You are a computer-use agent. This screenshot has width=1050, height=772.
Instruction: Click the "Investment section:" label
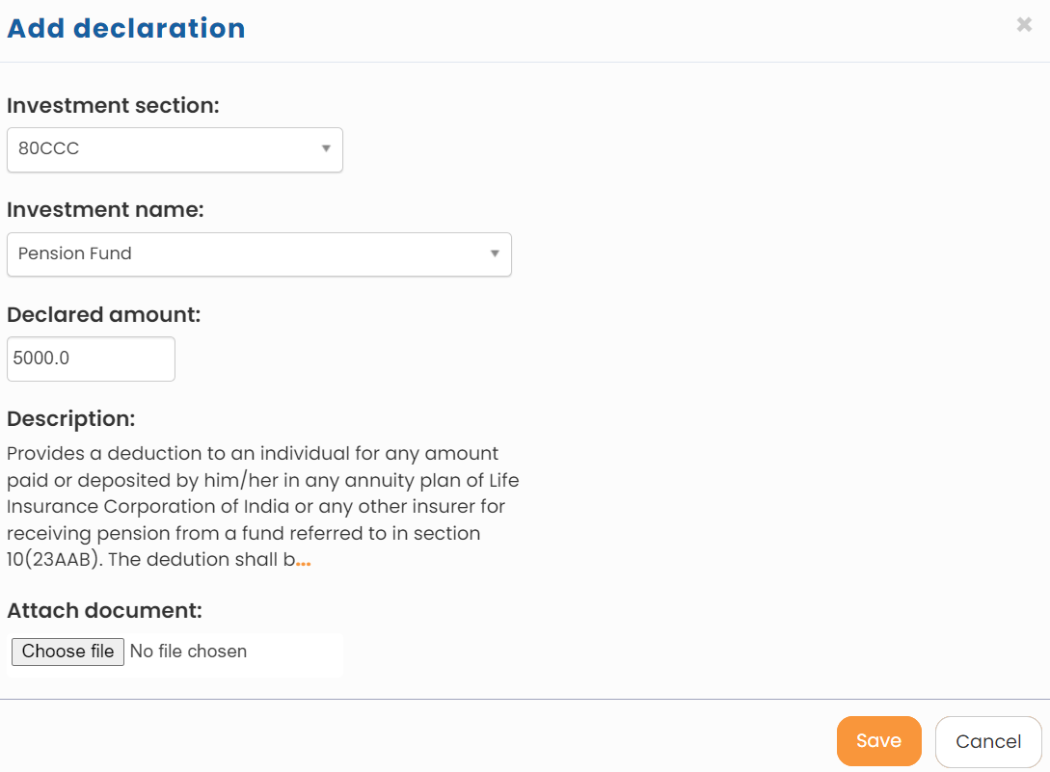pyautogui.click(x=113, y=105)
